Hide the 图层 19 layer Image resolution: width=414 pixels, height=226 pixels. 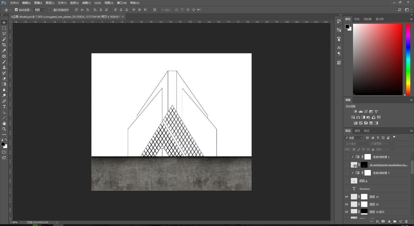pyautogui.click(x=347, y=197)
